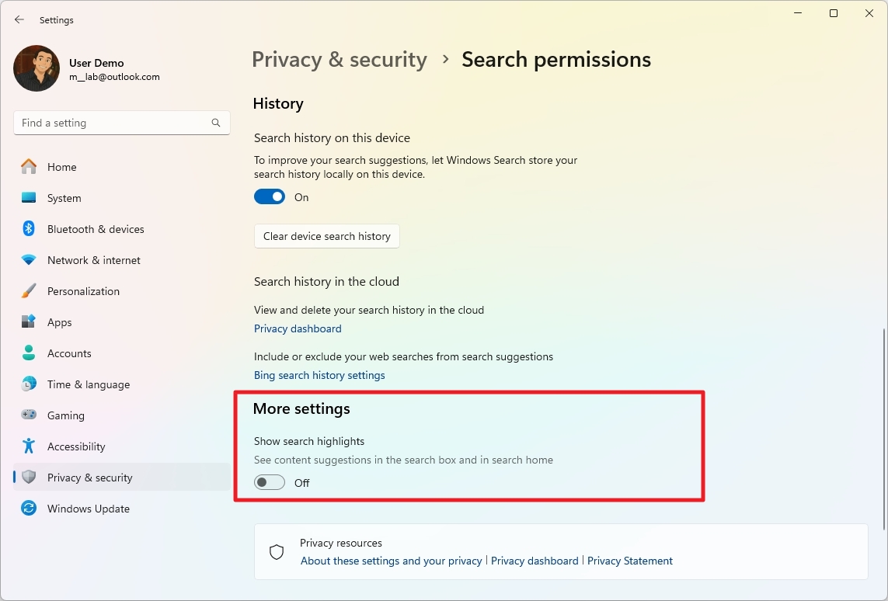Check for Windows Update
The height and width of the screenshot is (601, 888).
(88, 509)
